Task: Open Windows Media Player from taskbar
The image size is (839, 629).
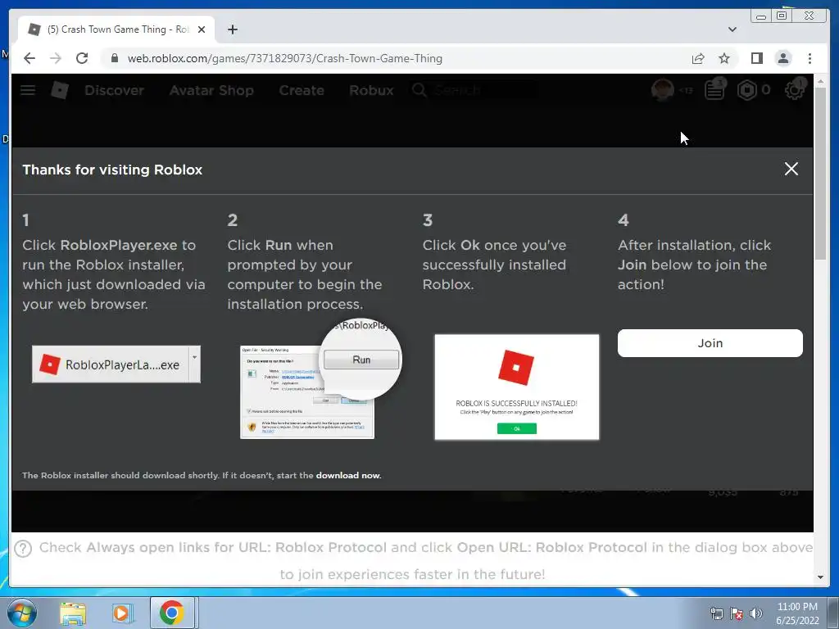Action: 122,613
